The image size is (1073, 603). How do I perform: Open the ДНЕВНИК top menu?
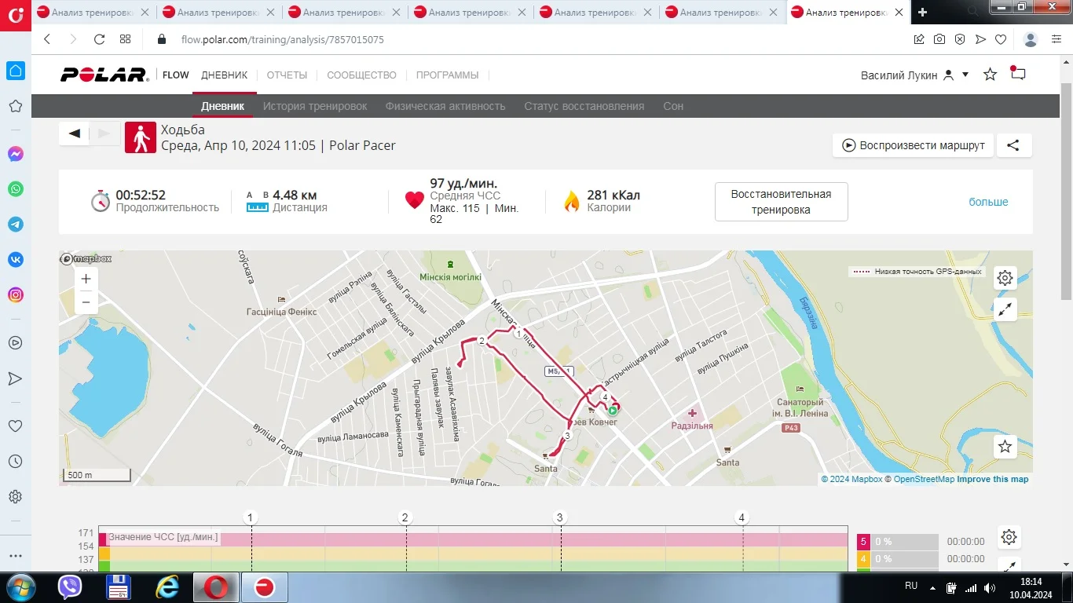tap(224, 75)
